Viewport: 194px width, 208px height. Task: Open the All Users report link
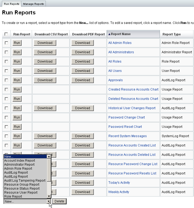point(115,71)
